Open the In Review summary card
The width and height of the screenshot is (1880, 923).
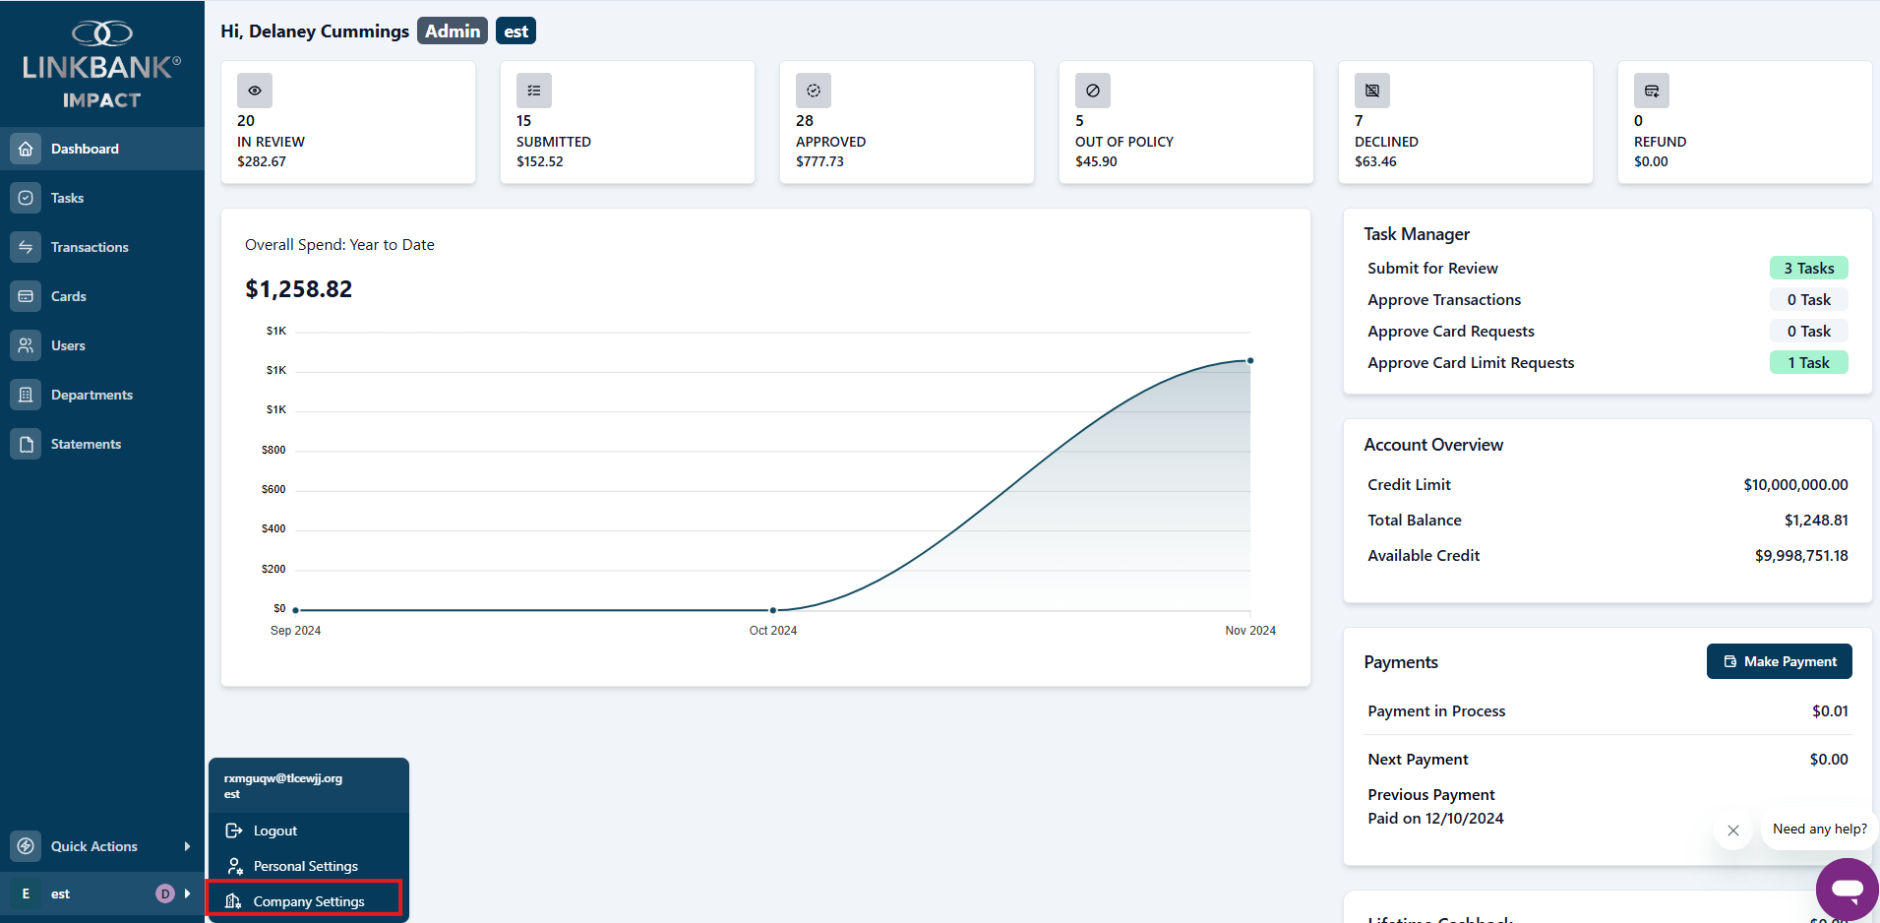click(348, 122)
